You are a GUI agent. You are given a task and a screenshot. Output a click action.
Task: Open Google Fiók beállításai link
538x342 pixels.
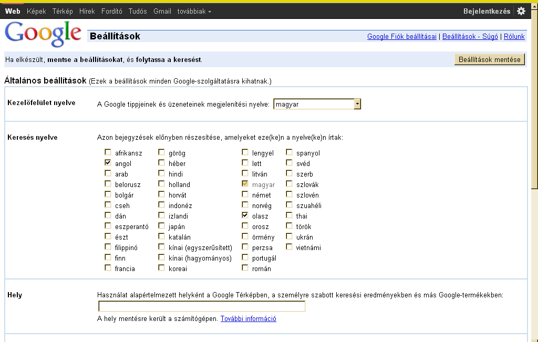[x=402, y=37]
